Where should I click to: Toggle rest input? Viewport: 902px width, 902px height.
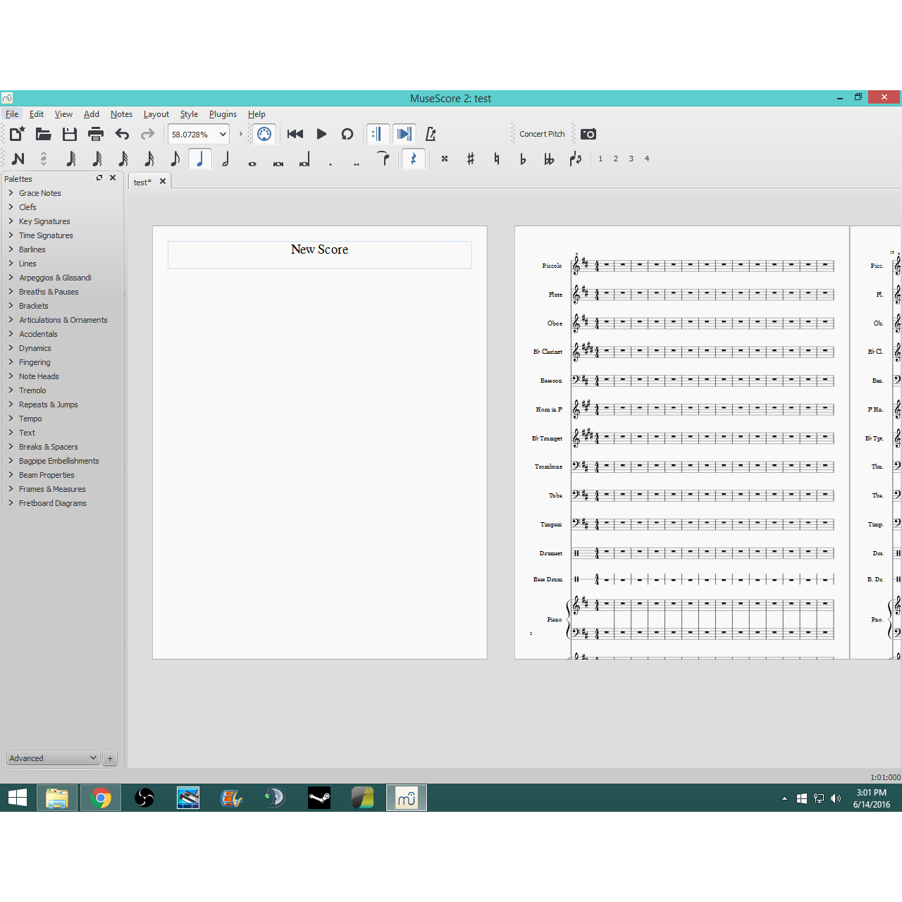[414, 159]
